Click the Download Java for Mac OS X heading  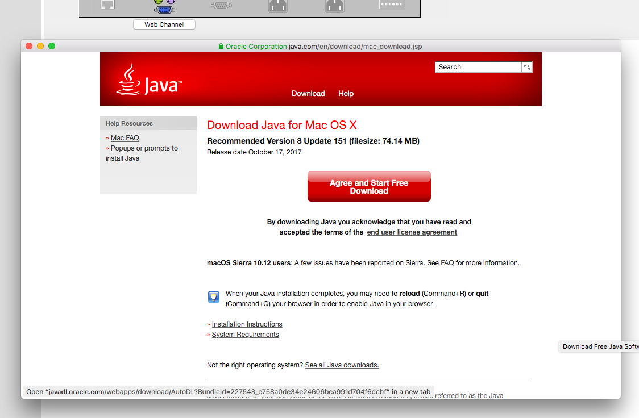[281, 125]
